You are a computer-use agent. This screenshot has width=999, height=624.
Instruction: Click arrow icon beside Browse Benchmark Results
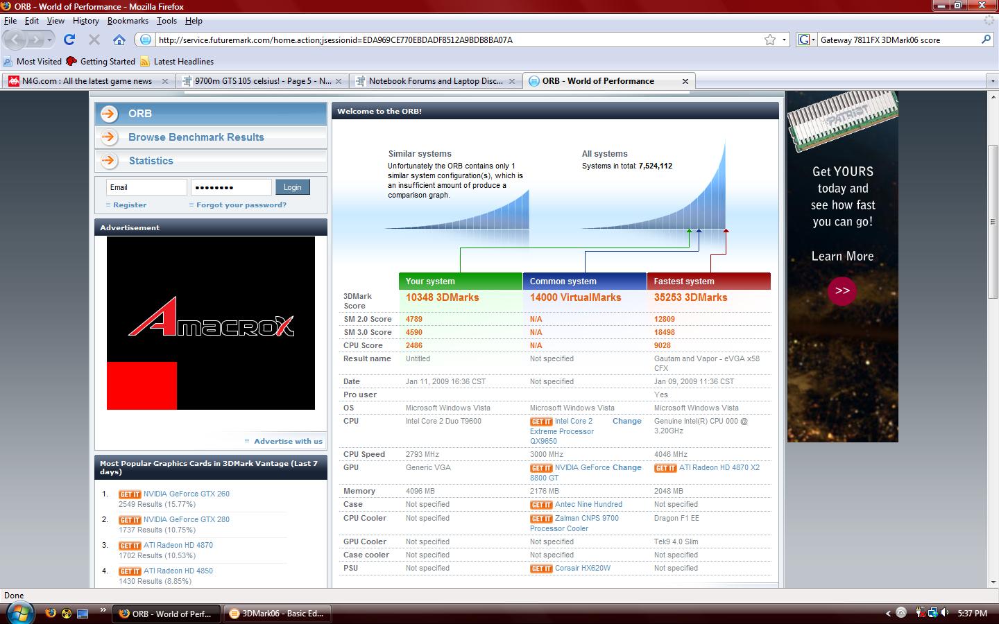coord(110,137)
